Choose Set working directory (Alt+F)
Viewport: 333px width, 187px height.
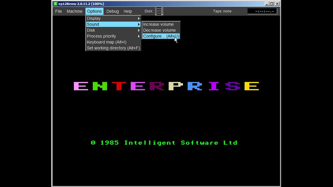(x=113, y=48)
